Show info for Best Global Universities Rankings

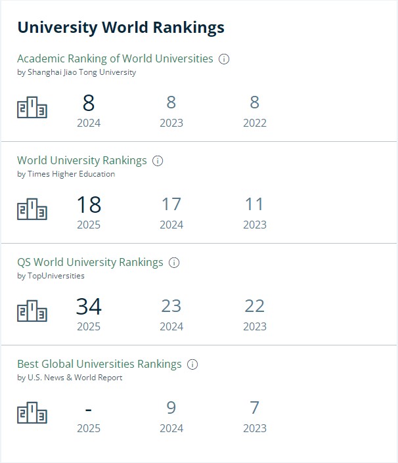[x=192, y=364]
